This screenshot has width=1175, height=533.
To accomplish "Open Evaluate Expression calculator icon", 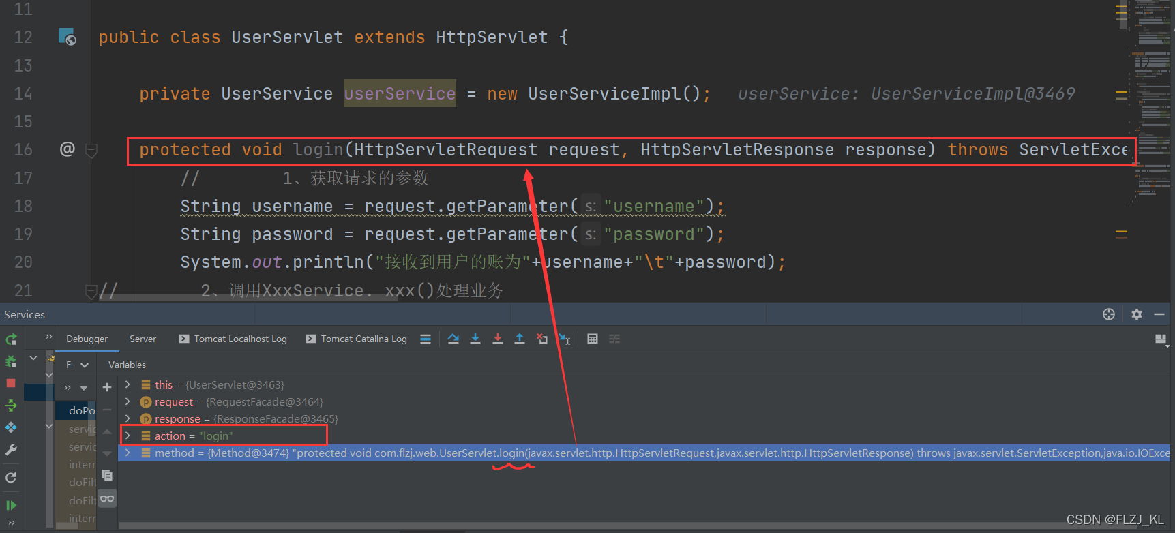I will coord(593,339).
